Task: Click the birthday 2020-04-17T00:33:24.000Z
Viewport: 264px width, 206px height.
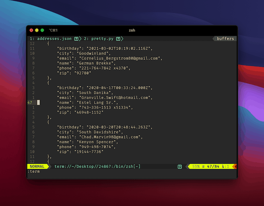Action: pos(118,88)
